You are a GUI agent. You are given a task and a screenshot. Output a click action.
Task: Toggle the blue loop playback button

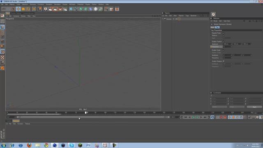pyautogui.click(x=212, y=117)
